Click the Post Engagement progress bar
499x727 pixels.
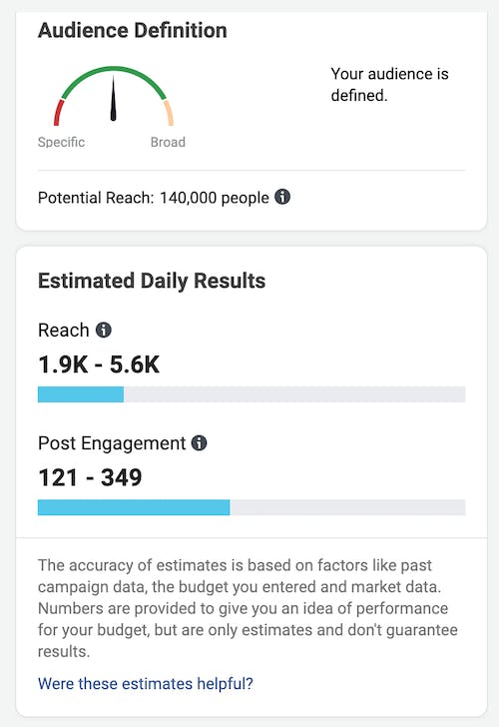click(x=251, y=507)
